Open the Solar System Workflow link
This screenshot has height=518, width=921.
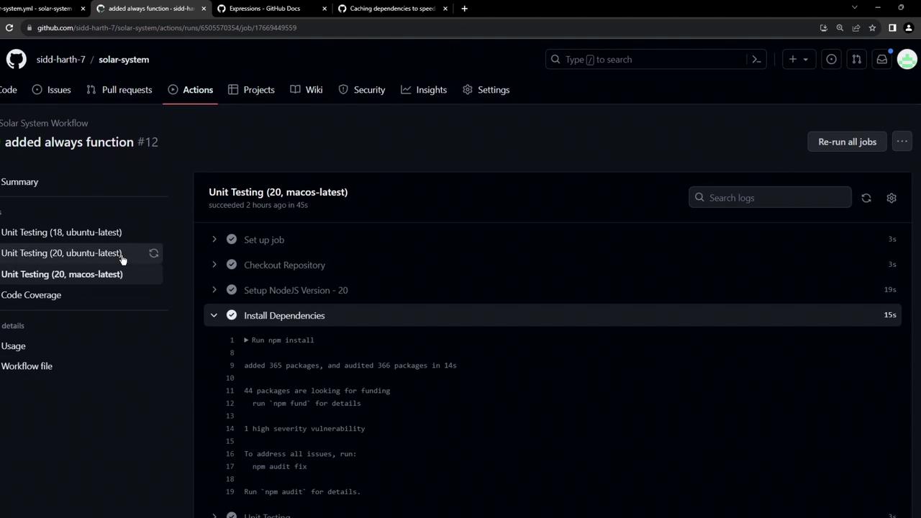point(44,123)
